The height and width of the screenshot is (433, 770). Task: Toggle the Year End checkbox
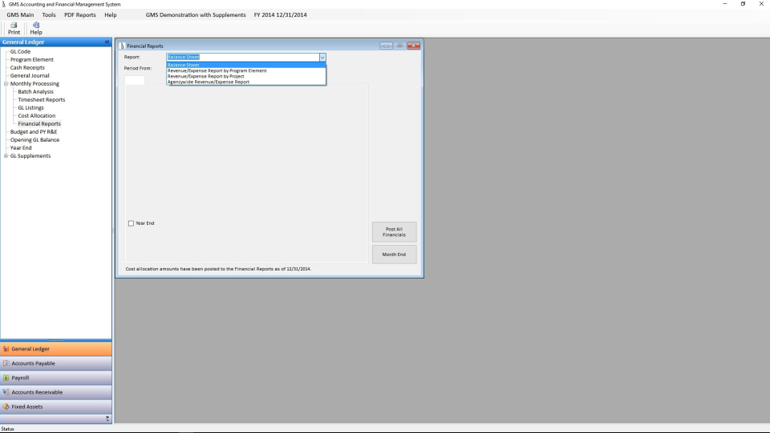131,223
